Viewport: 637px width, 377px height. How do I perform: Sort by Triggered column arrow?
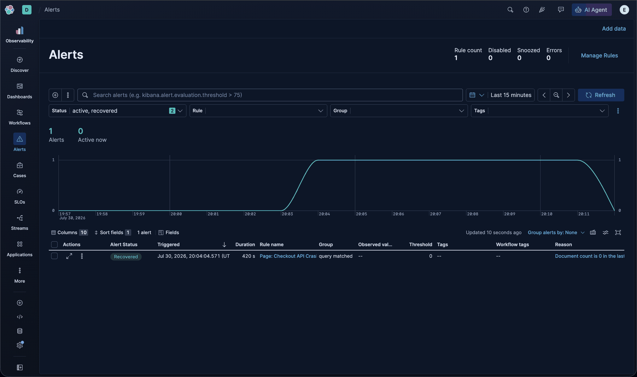tap(224, 245)
